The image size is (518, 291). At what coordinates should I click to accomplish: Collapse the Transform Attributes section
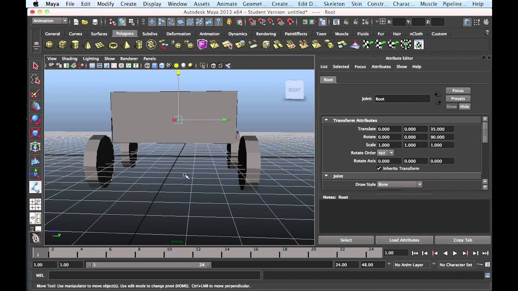click(x=326, y=120)
